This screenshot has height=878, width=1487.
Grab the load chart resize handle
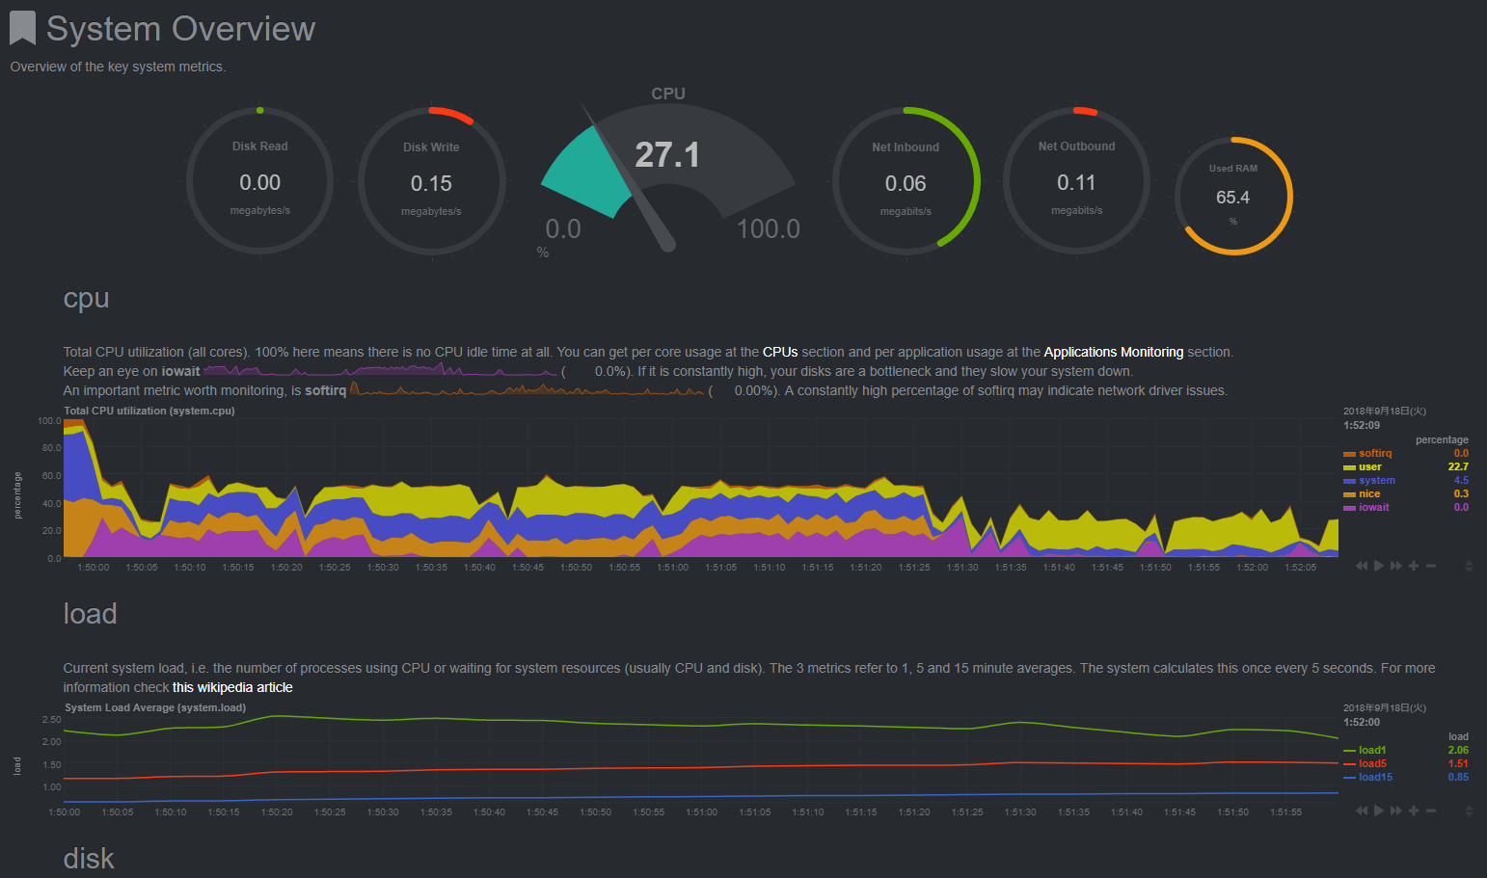(1469, 811)
